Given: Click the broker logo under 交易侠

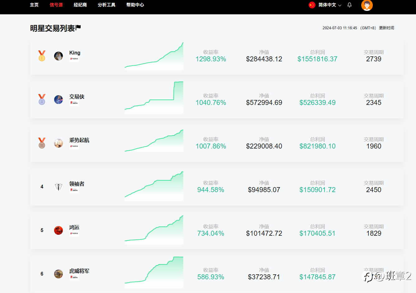Looking at the screenshot, I should [x=74, y=103].
